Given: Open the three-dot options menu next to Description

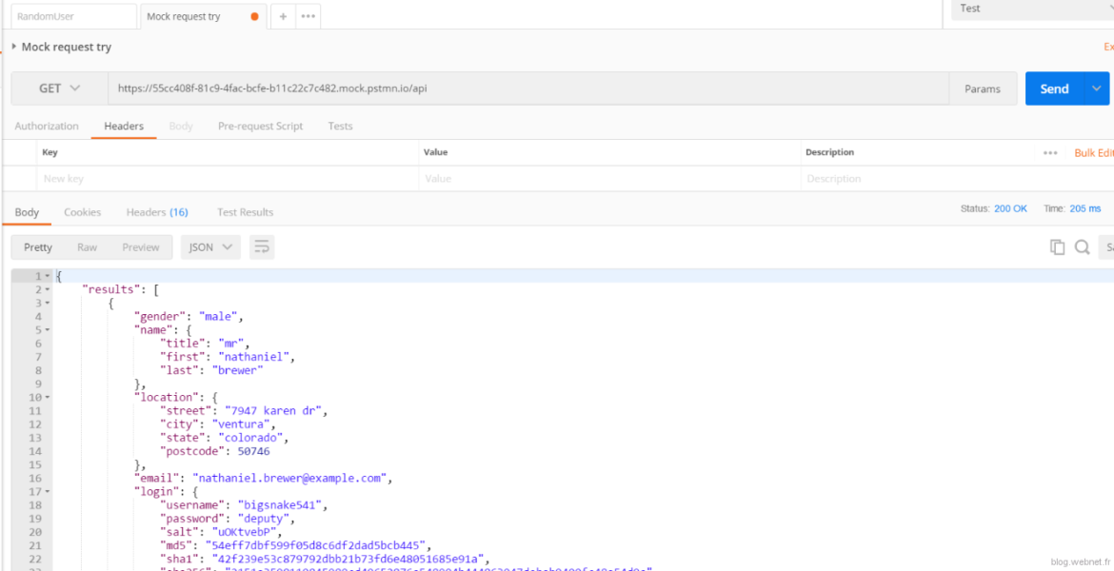Looking at the screenshot, I should [1050, 151].
